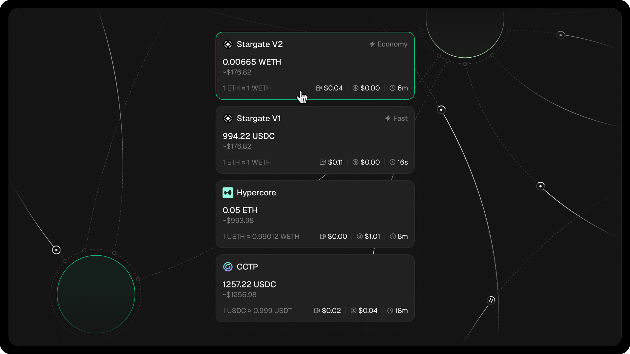Click gas pump icon beside $0.11
The width and height of the screenshot is (630, 354).
[323, 162]
